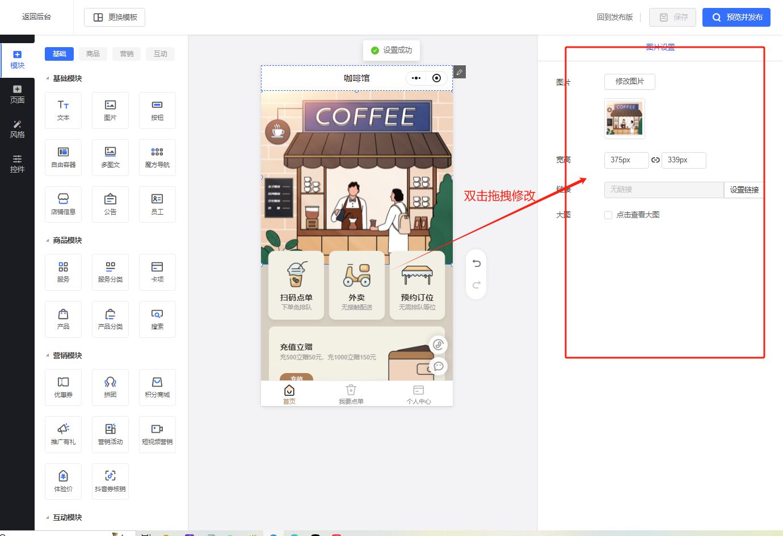Viewport: 783px width, 536px height.
Task: Click 外卖 card in preview
Action: (357, 286)
